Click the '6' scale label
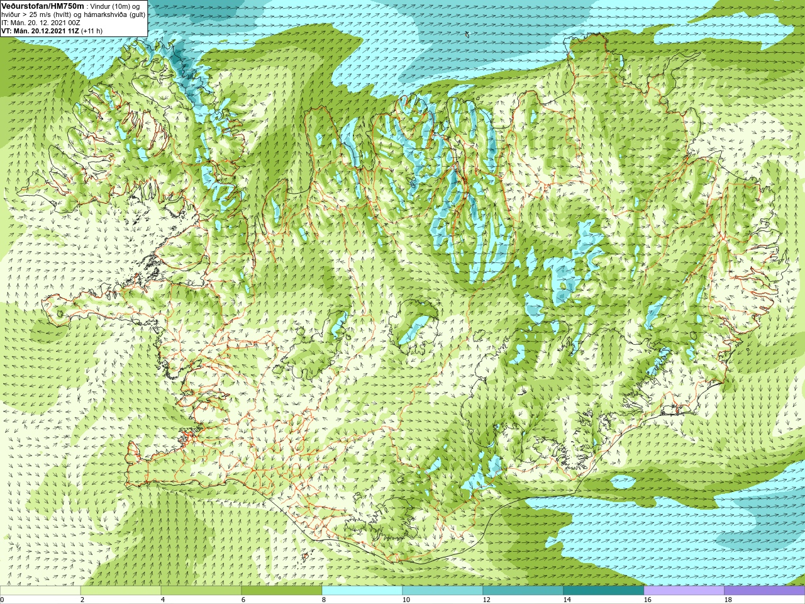The height and width of the screenshot is (604, 805). point(243,600)
